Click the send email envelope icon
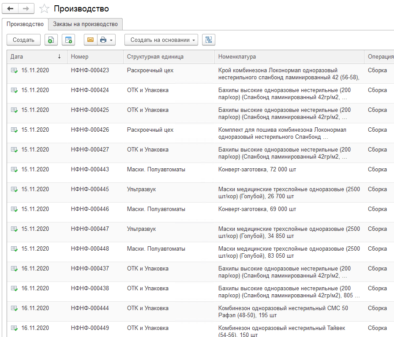This screenshot has height=337, width=394. click(90, 40)
